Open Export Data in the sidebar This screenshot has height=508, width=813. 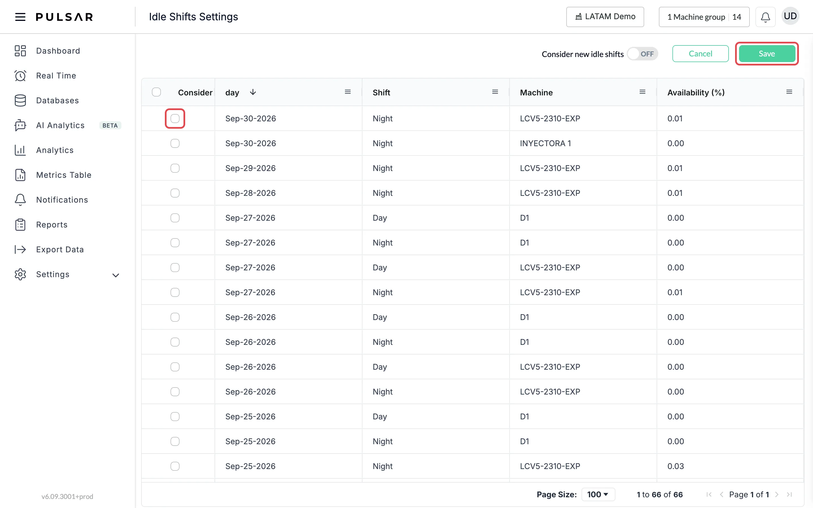pyautogui.click(x=60, y=250)
